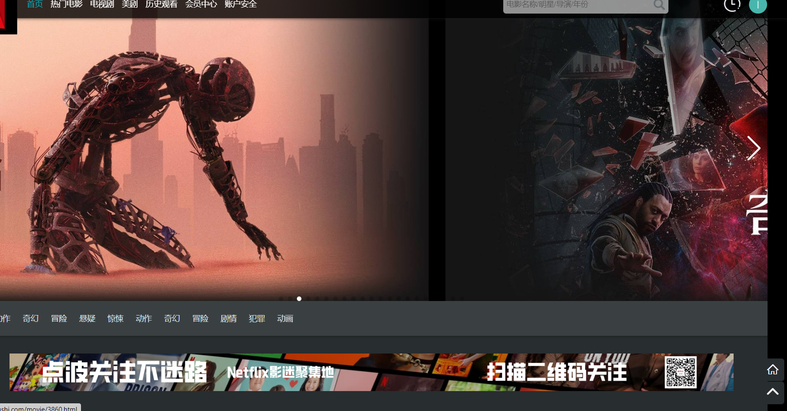Select the 冒险 tag beside 剧情
The width and height of the screenshot is (787, 411).
pyautogui.click(x=200, y=319)
